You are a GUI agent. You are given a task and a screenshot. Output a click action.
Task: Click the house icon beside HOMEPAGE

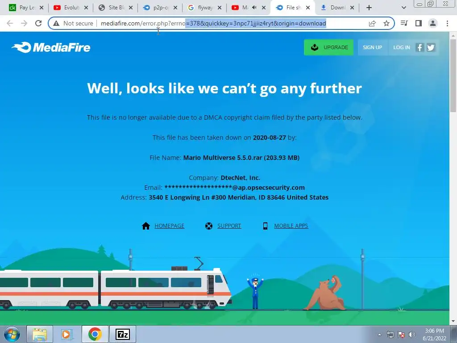coord(146,226)
